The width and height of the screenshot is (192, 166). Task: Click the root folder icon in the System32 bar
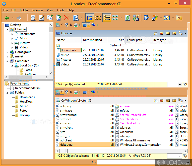point(174,101)
